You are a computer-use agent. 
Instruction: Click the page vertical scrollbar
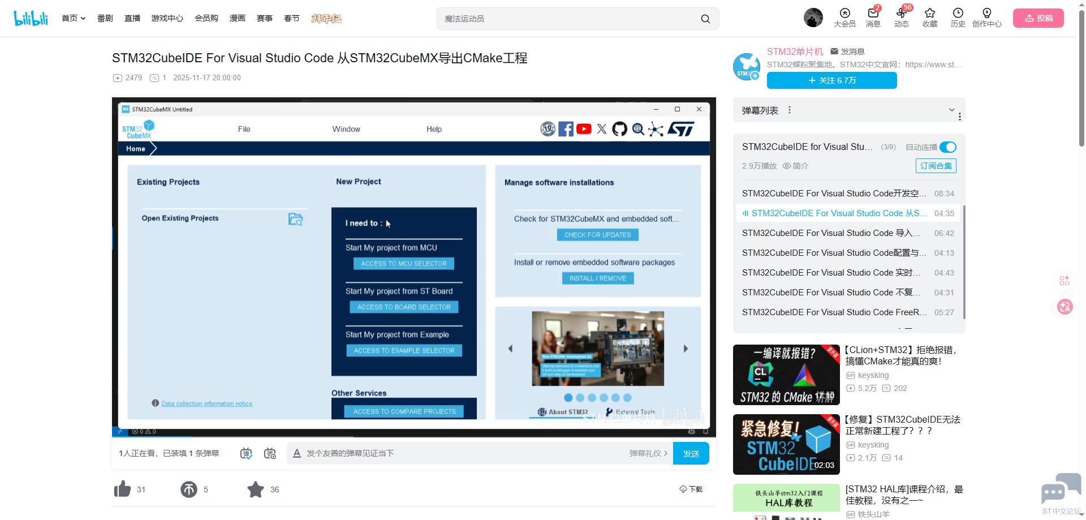click(1081, 79)
